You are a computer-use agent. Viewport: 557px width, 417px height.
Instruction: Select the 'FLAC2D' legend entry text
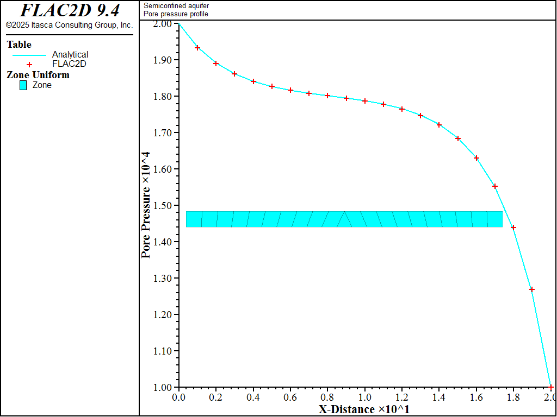click(69, 64)
